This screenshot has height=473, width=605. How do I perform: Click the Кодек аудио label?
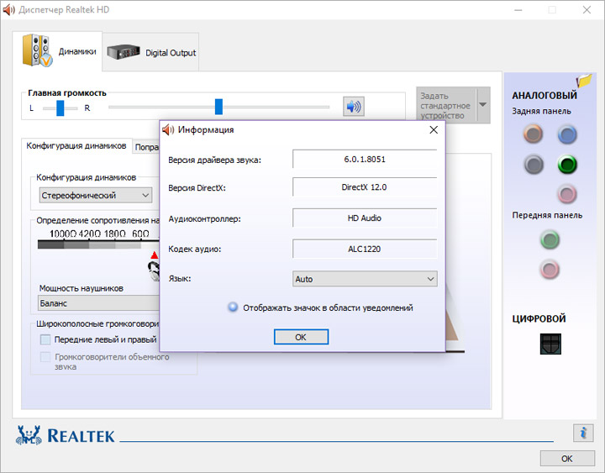[x=194, y=249]
